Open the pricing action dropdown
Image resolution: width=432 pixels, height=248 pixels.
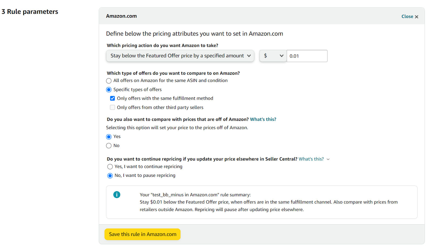180,56
